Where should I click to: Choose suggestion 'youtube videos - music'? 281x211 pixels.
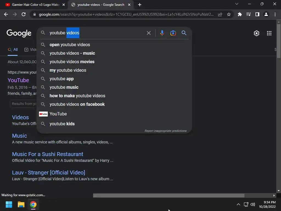[x=114, y=53]
